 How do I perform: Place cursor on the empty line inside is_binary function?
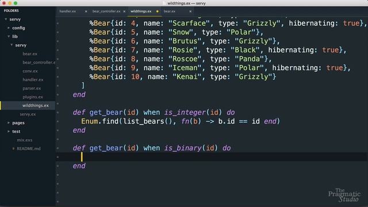(x=211, y=157)
